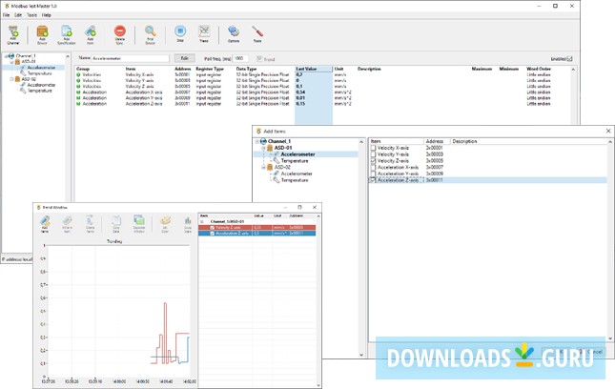Image resolution: width=615 pixels, height=389 pixels.
Task: Check Velocity Y-axis in Add Items list
Action: (x=373, y=154)
